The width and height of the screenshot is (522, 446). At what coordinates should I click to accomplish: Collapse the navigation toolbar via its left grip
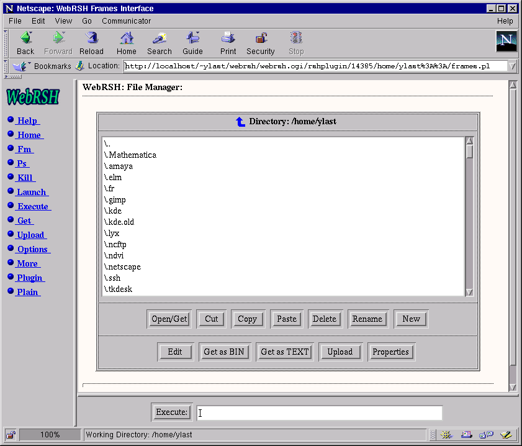tap(6, 43)
